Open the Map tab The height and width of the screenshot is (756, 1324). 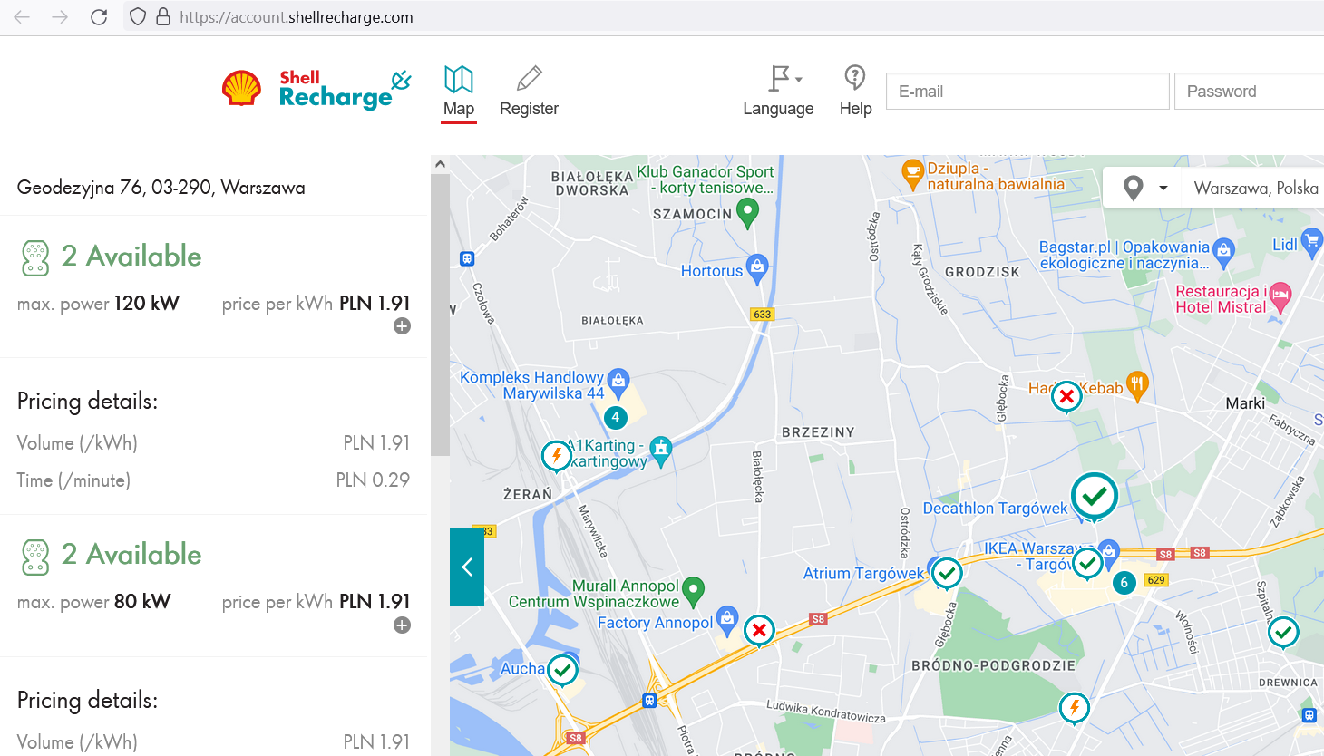(459, 92)
